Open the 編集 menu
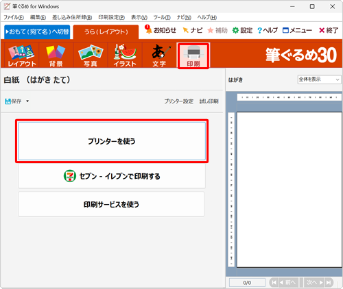Viewport: 343px width, 289px height. tap(38, 17)
